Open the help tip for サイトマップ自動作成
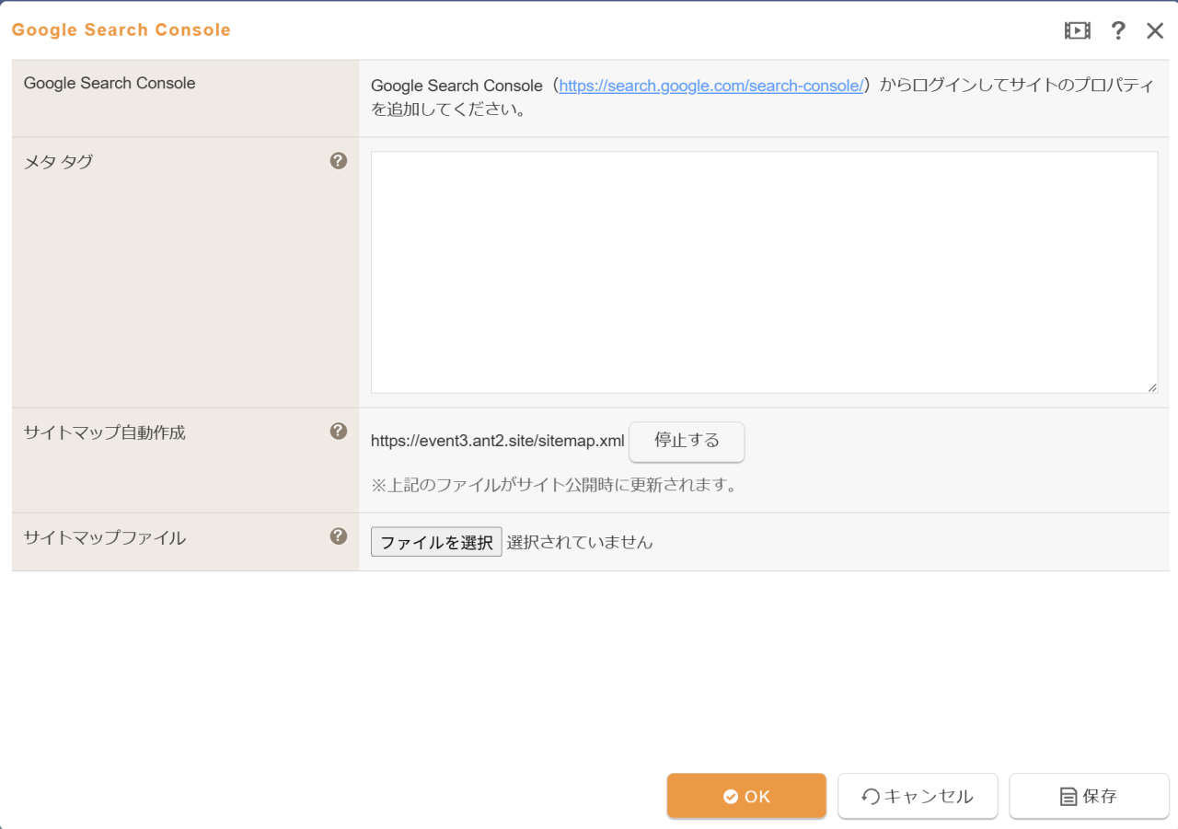This screenshot has height=829, width=1178. [338, 431]
